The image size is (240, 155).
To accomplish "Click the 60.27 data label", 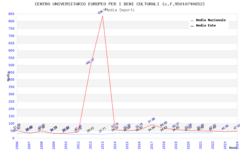I will coord(176,125).
